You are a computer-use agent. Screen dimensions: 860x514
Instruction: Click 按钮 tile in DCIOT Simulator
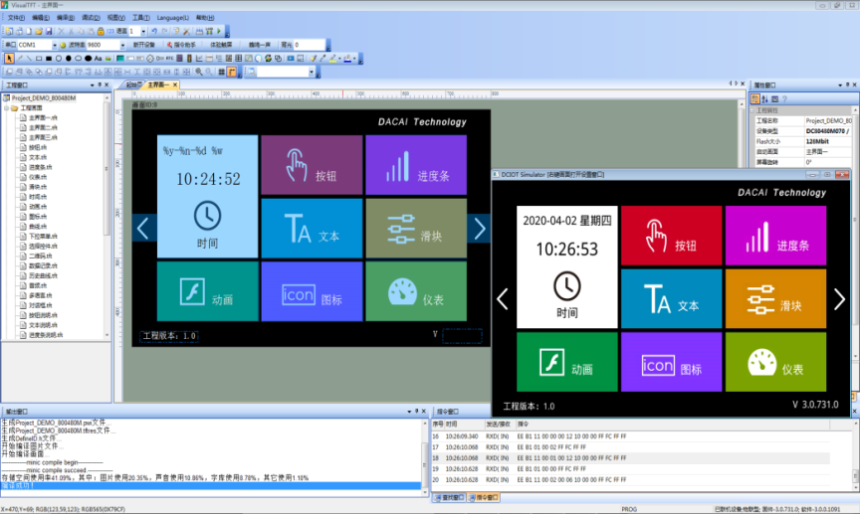pos(671,236)
